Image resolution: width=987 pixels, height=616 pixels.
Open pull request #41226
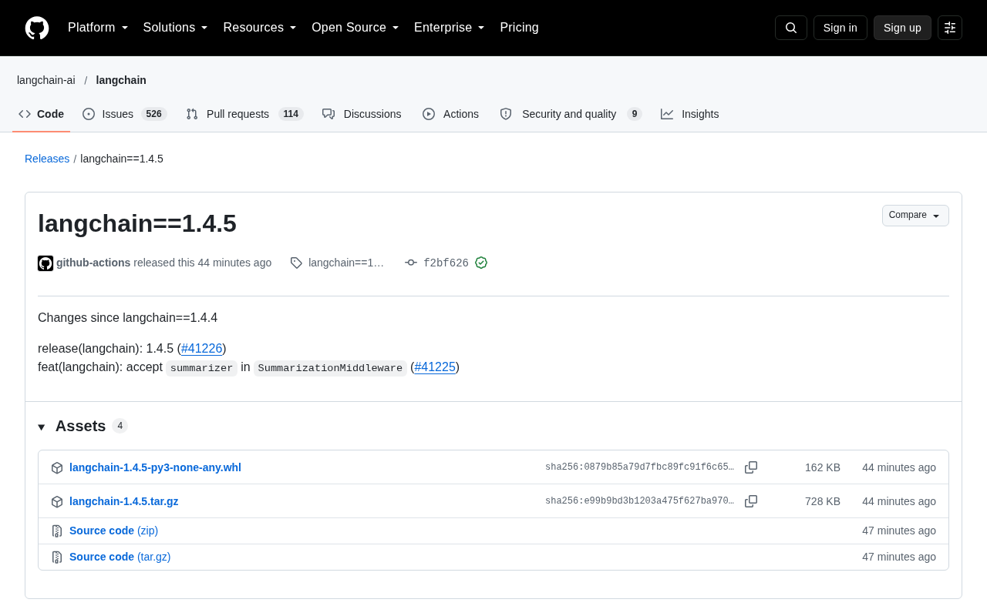pyautogui.click(x=202, y=348)
